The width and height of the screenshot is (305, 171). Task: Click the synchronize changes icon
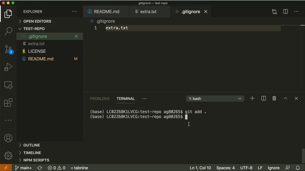40,168
